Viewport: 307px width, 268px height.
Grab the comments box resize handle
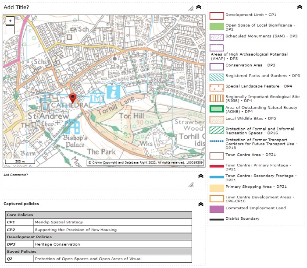pos(191,184)
